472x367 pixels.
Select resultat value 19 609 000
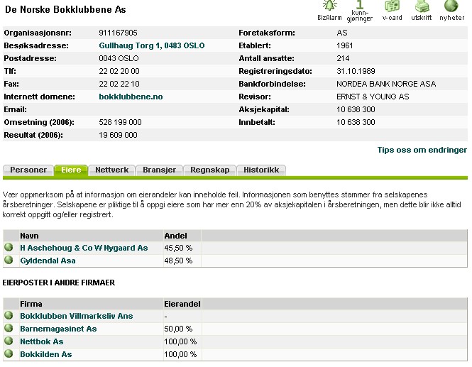point(118,135)
